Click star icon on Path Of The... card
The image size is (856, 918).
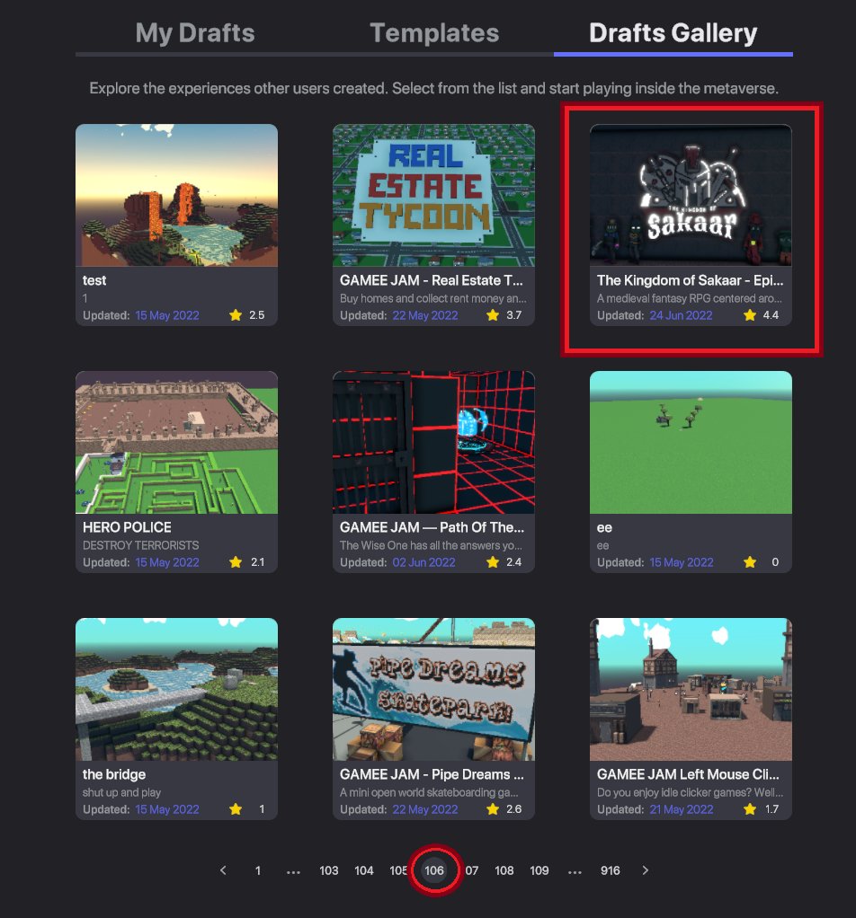pos(493,562)
